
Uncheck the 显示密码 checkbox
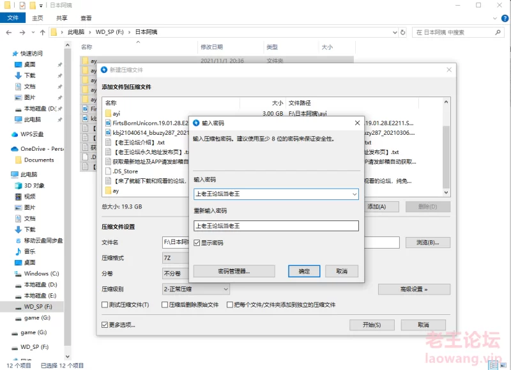197,243
